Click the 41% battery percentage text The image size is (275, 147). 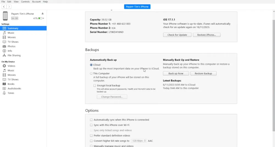click(35, 18)
